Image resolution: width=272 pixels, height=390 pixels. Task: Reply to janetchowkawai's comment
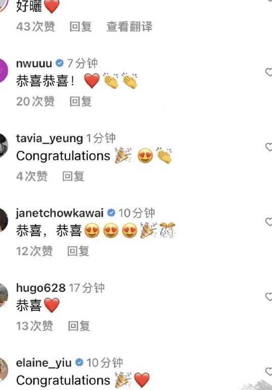78,251
